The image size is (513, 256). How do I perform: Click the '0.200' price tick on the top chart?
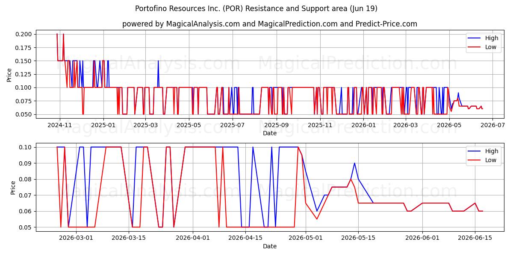coord(24,34)
